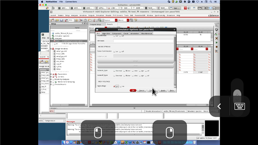Viewport: 258px width, 145px height.
Task: Click Apply in Simulator Options dialog
Action: [163, 90]
